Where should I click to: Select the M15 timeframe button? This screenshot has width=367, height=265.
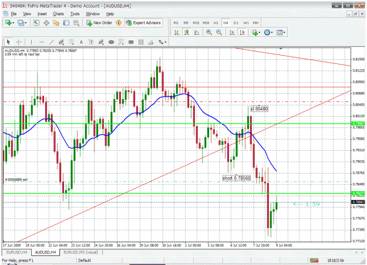tap(196, 23)
